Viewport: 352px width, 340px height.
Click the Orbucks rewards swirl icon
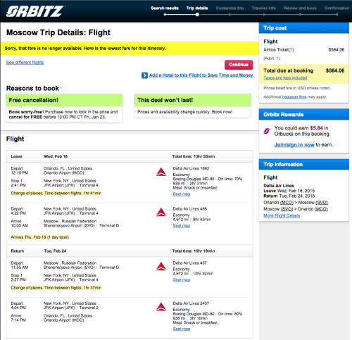267,131
